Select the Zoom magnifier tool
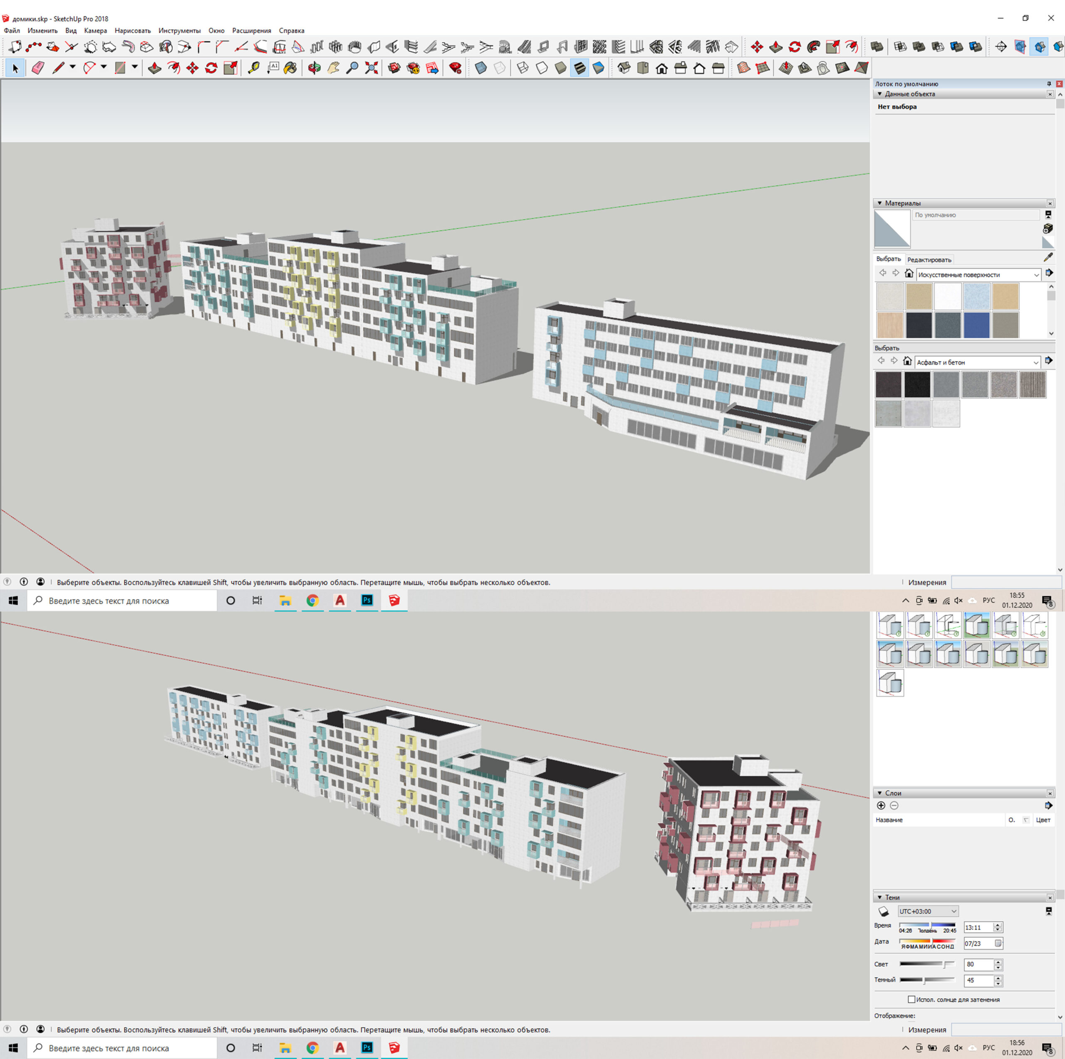 pyautogui.click(x=352, y=68)
